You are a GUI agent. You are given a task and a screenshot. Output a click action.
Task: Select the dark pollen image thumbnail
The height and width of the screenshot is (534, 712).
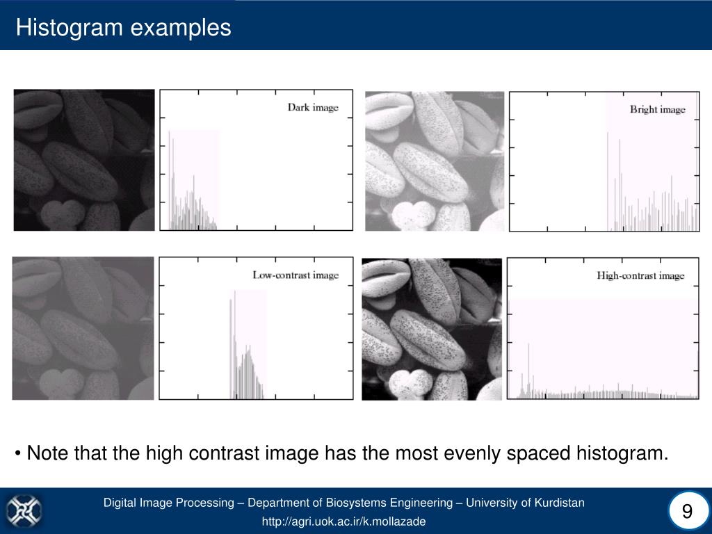[x=84, y=160]
